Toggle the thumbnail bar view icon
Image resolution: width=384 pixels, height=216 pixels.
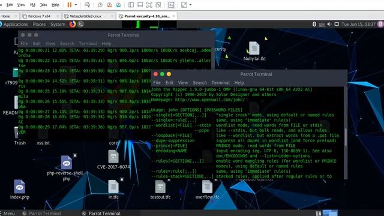tap(140, 5)
